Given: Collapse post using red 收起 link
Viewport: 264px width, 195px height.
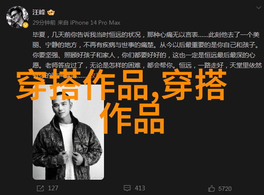Looking at the screenshot, I should tap(95, 75).
